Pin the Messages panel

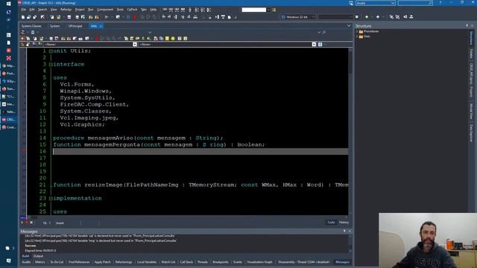pos(344,232)
